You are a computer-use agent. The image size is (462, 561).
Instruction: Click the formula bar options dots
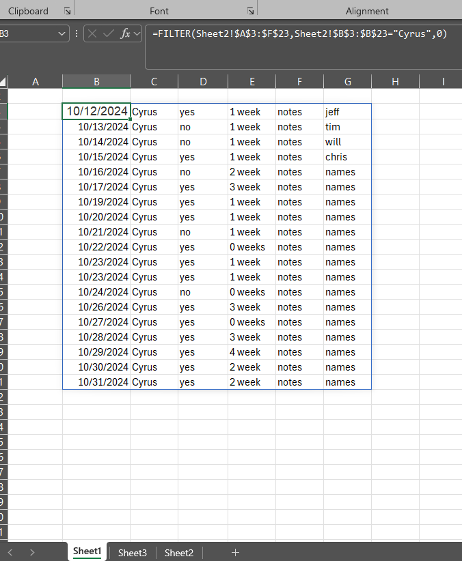77,33
